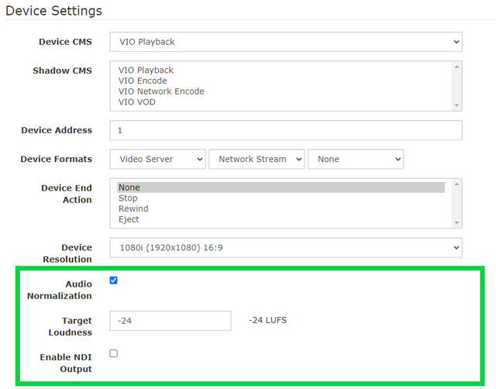
Task: Open the Network Stream format dropdown
Action: tap(257, 159)
